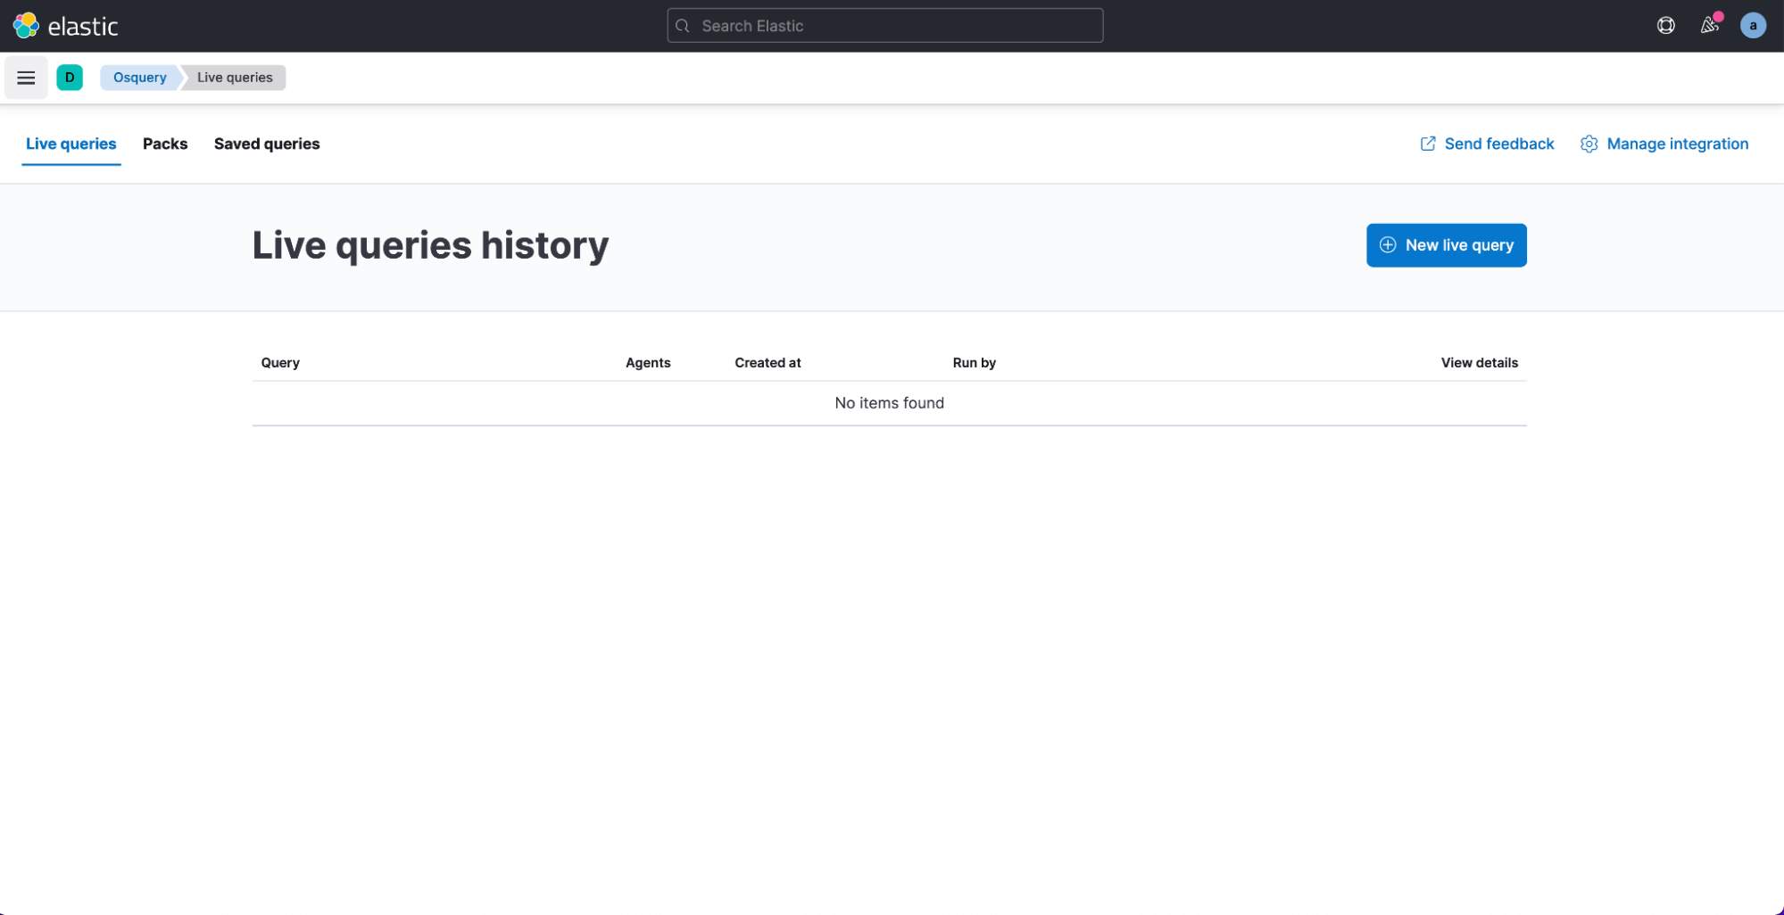Focus the Search Elastic field

(x=884, y=26)
